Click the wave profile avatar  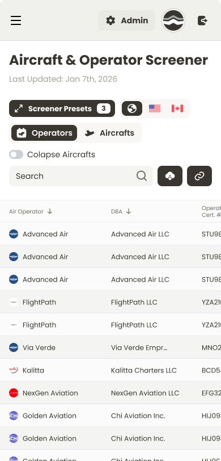173,20
